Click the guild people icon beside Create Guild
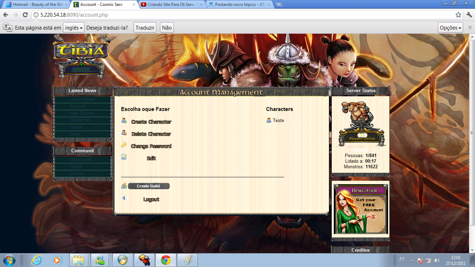 [x=124, y=186]
